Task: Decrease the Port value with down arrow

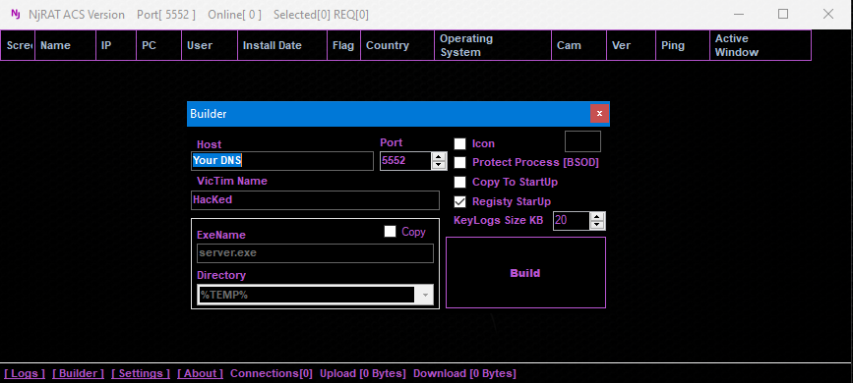Action: click(x=439, y=165)
